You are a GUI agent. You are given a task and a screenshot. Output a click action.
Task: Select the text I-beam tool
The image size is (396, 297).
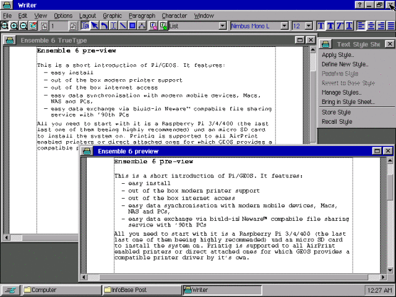click(x=113, y=26)
